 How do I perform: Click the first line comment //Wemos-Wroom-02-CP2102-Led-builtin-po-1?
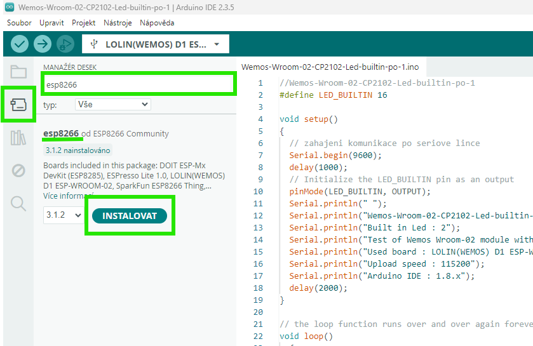(377, 83)
